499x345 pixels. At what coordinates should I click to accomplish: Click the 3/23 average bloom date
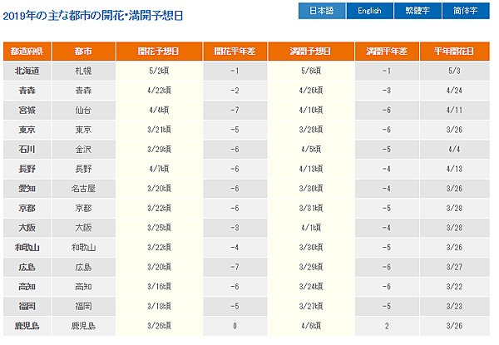(454, 307)
